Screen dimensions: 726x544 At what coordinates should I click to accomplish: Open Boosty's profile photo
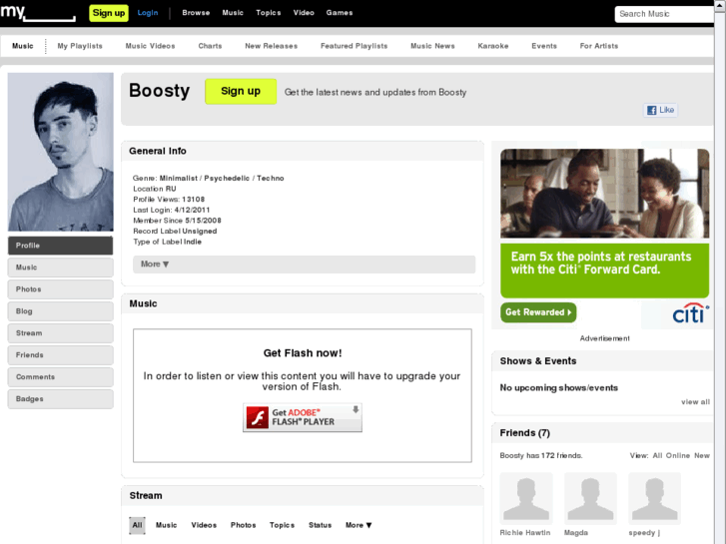61,152
